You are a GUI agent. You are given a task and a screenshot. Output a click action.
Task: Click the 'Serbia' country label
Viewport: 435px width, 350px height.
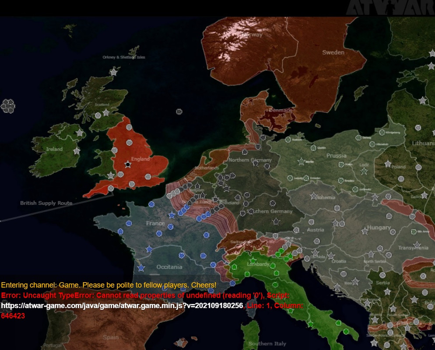tap(383, 283)
